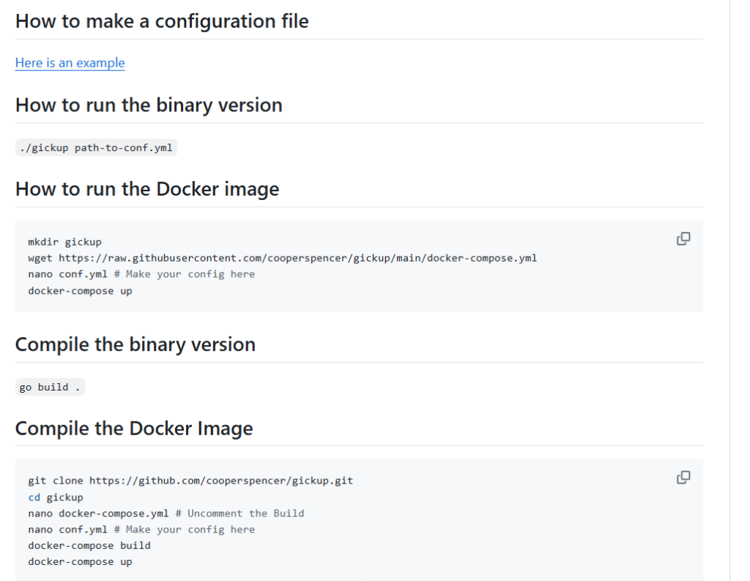Image resolution: width=750 pixels, height=581 pixels.
Task: Click "Compile the Docker Image" heading
Action: coord(134,429)
